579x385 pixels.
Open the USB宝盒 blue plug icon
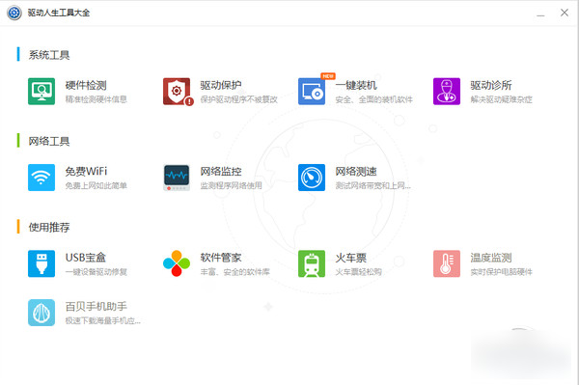(41, 263)
